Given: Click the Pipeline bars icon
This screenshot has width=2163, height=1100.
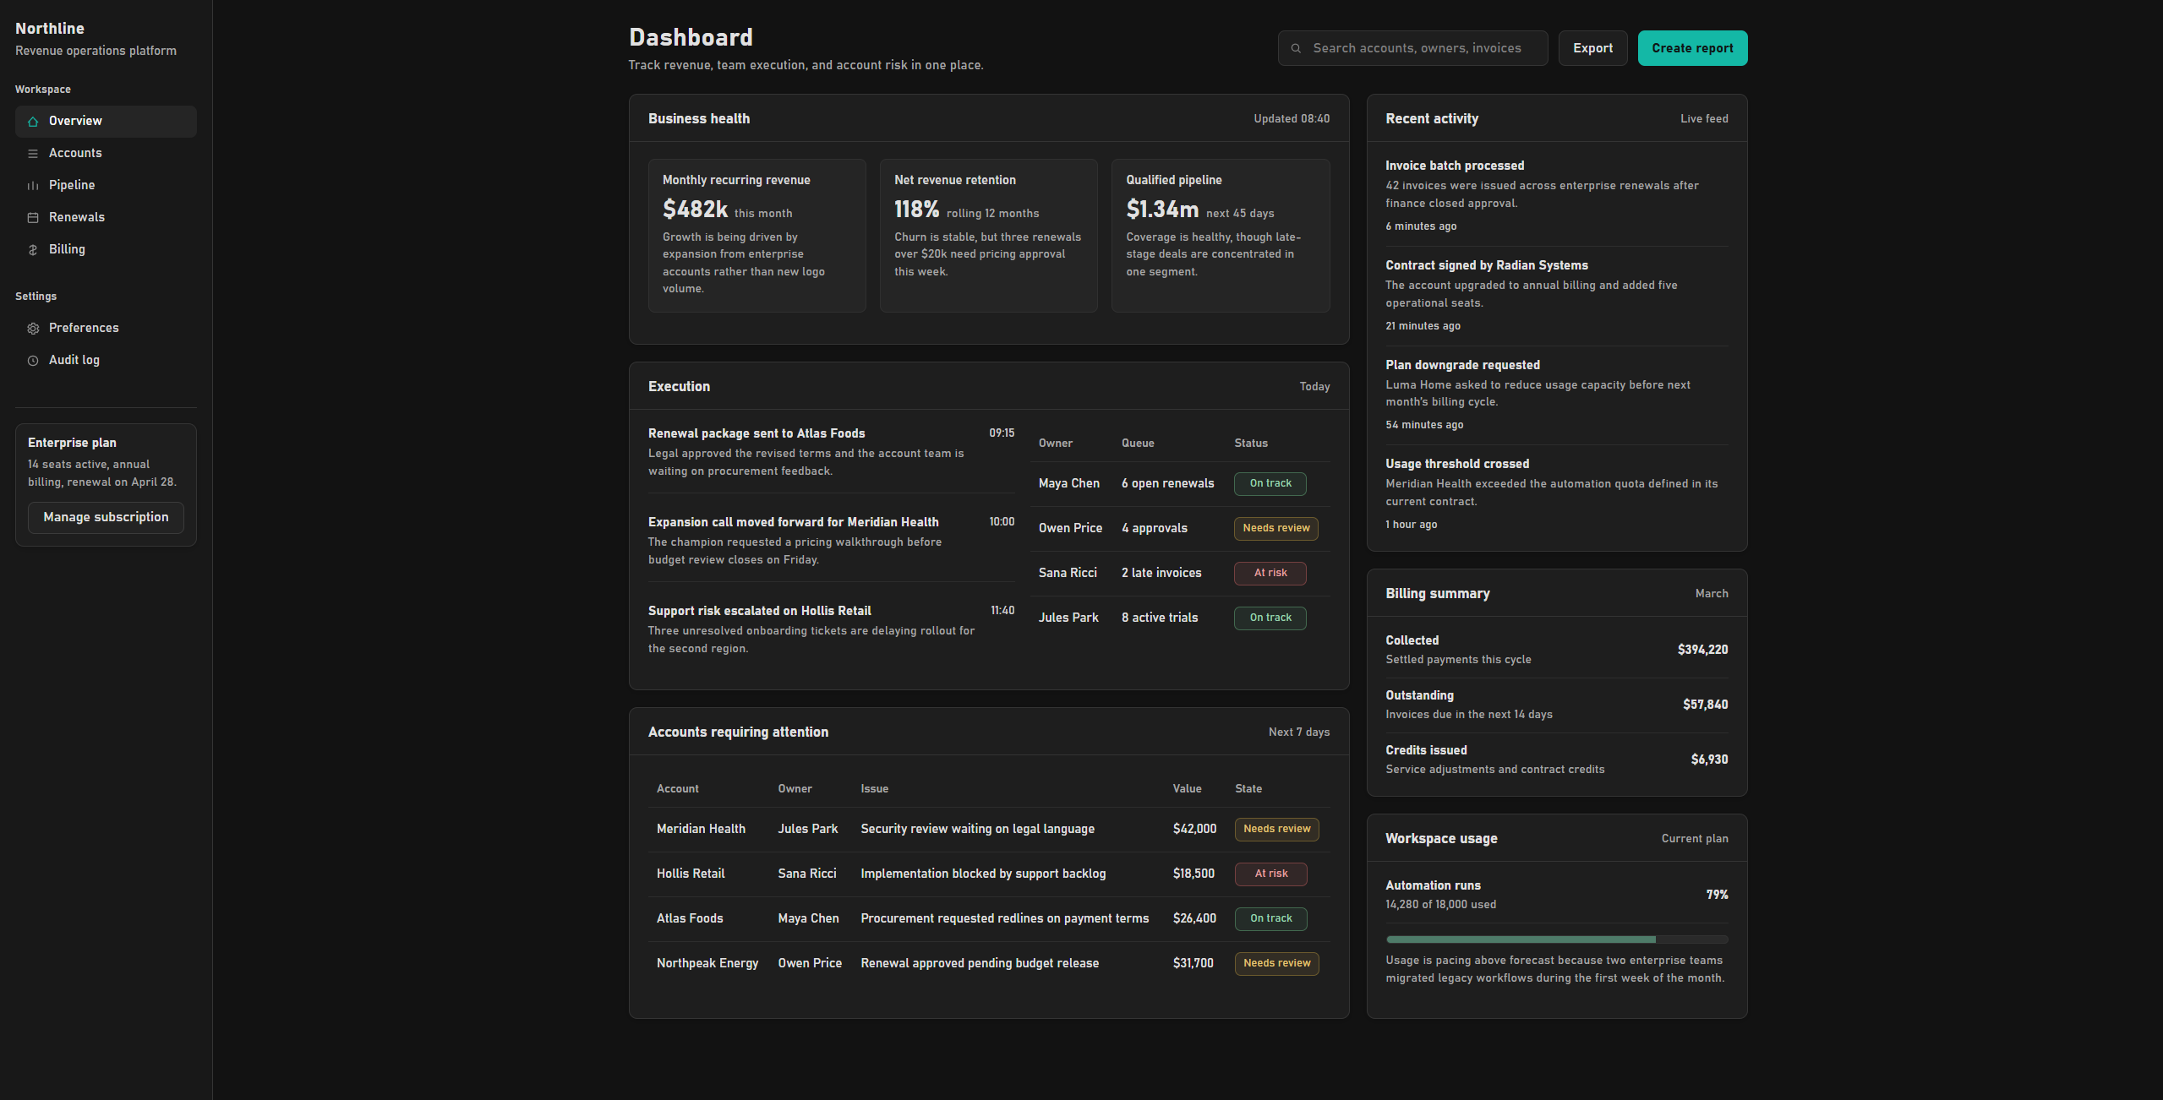Looking at the screenshot, I should (33, 186).
